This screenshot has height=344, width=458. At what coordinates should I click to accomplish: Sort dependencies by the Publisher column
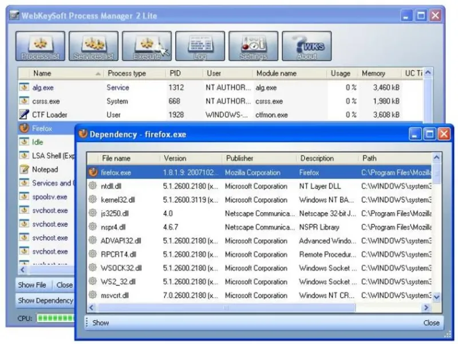tap(259, 158)
